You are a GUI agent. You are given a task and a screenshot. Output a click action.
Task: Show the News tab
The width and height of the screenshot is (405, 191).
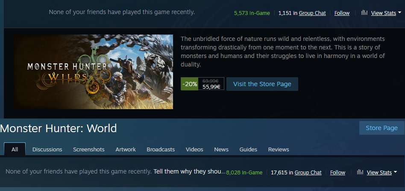pyautogui.click(x=221, y=150)
